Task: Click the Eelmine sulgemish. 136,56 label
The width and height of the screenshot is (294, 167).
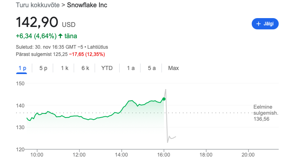Action: (x=266, y=113)
